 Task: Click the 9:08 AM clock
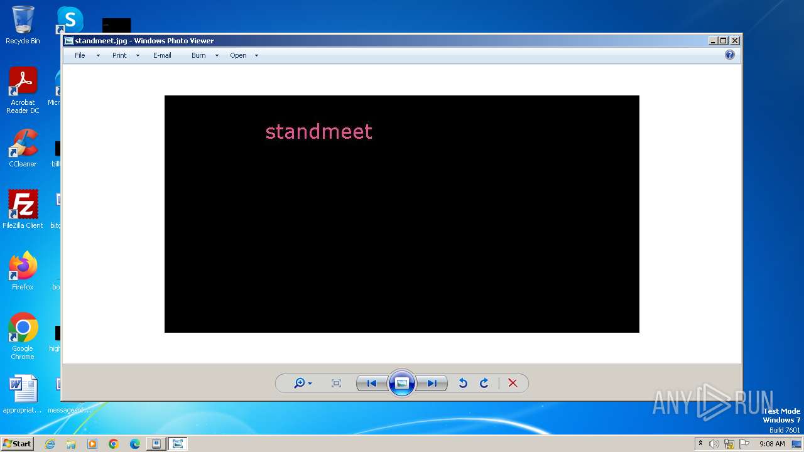tap(772, 444)
